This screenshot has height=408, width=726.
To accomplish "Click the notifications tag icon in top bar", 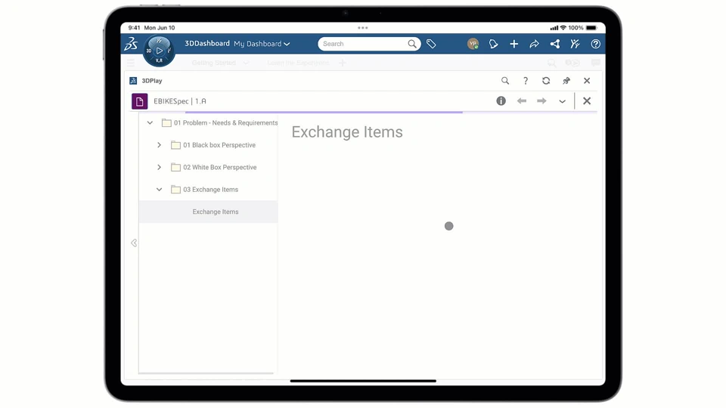I will 494,44.
